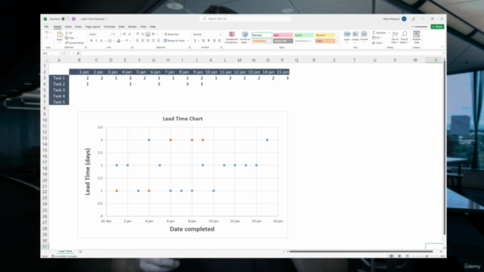Screen dimensions: 484x272
Task: Open the Conditional Formatting menu
Action: point(231,37)
